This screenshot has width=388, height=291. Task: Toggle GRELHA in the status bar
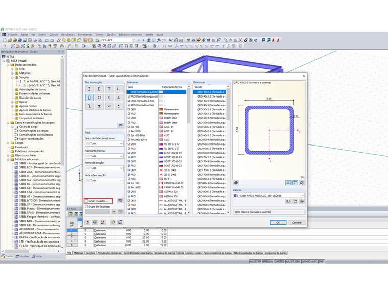[x=268, y=261]
